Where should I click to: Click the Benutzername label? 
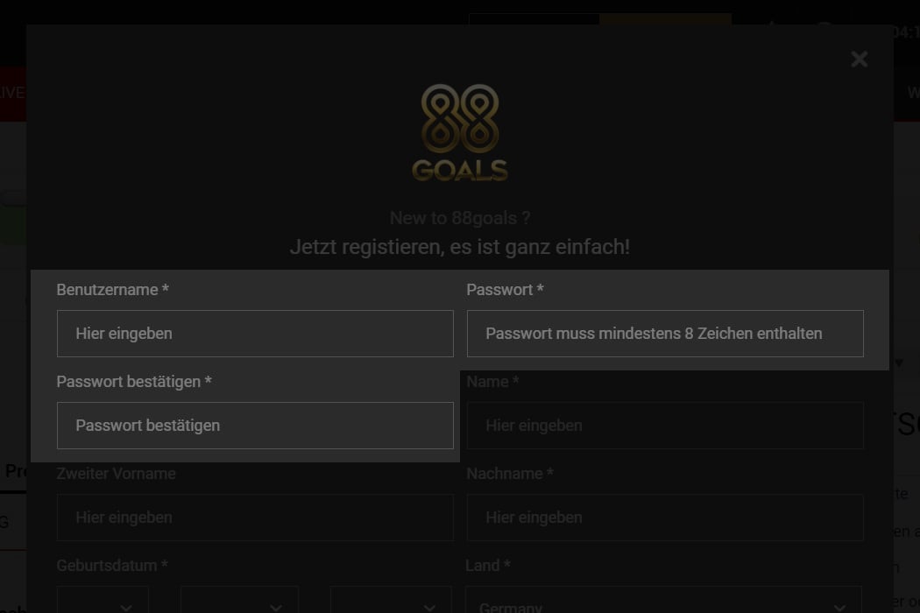[x=113, y=290]
